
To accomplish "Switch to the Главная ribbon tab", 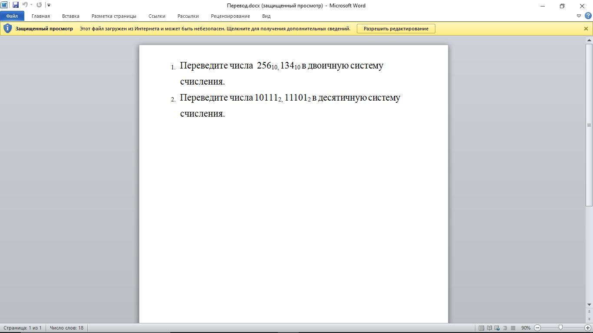I will (41, 16).
